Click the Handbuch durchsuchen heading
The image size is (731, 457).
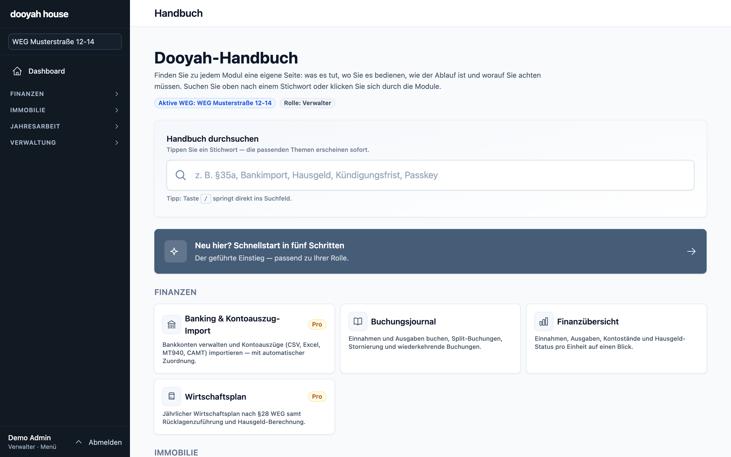213,139
